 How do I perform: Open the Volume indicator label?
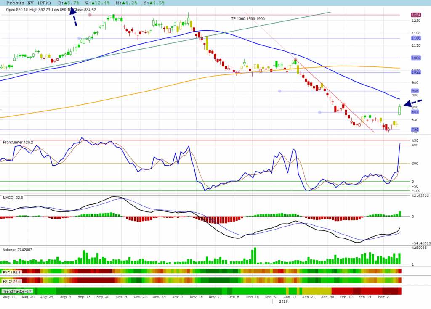(18, 250)
